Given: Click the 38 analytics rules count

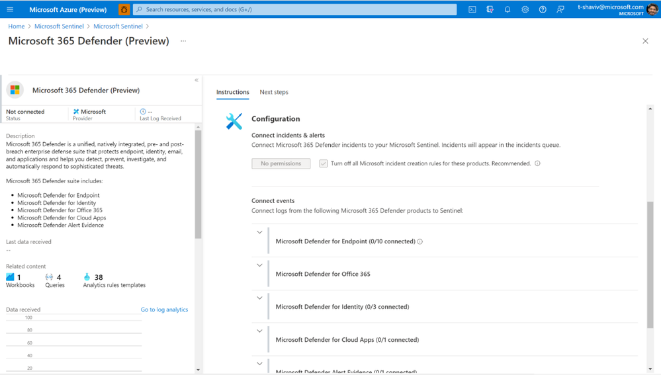Looking at the screenshot, I should pyautogui.click(x=99, y=277).
